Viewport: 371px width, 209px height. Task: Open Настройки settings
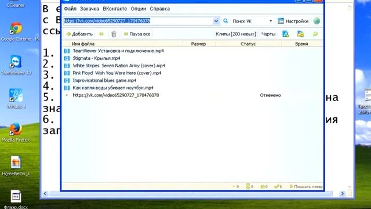coord(293,21)
